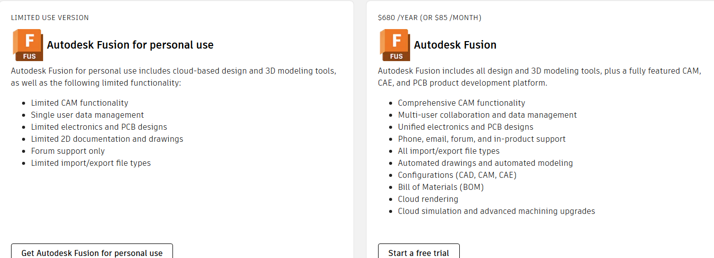Click the $680 /YEAR pricing label
This screenshot has width=714, height=258.
coord(430,18)
